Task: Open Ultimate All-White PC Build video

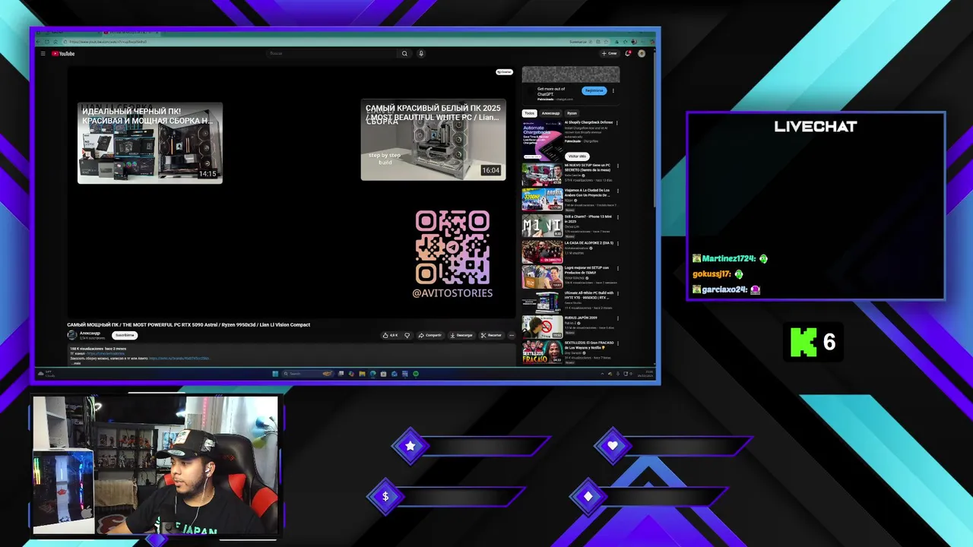Action: click(542, 302)
